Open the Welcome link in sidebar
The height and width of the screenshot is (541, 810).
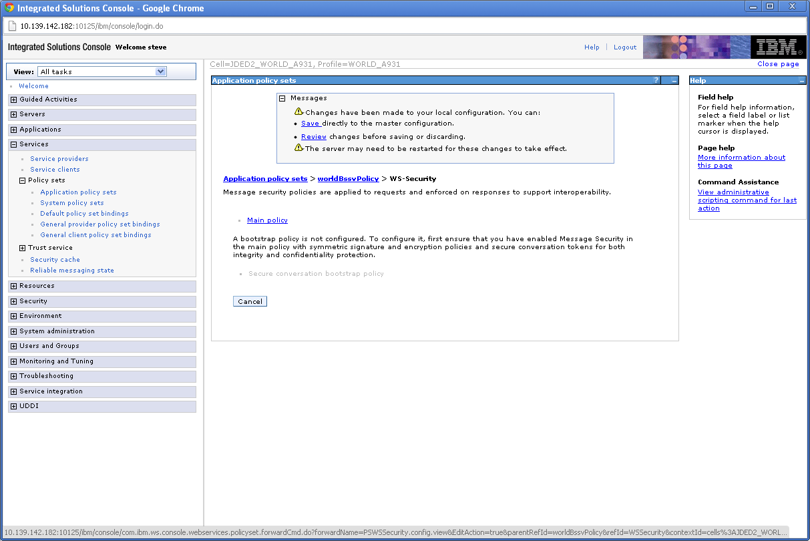[x=33, y=86]
